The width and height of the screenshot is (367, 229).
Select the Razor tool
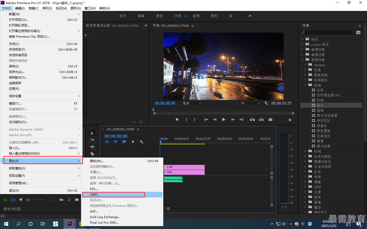[x=92, y=154]
